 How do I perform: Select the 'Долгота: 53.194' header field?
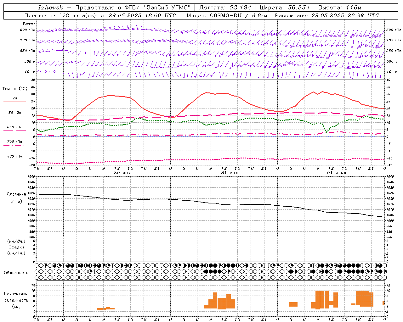click(225, 8)
